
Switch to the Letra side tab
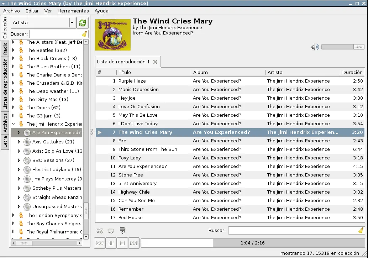coord(5,142)
